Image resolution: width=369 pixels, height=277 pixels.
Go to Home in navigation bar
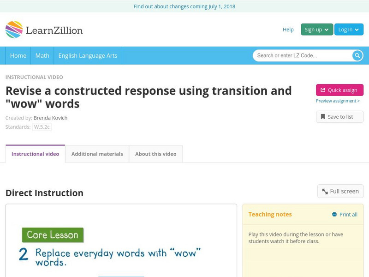pyautogui.click(x=18, y=55)
